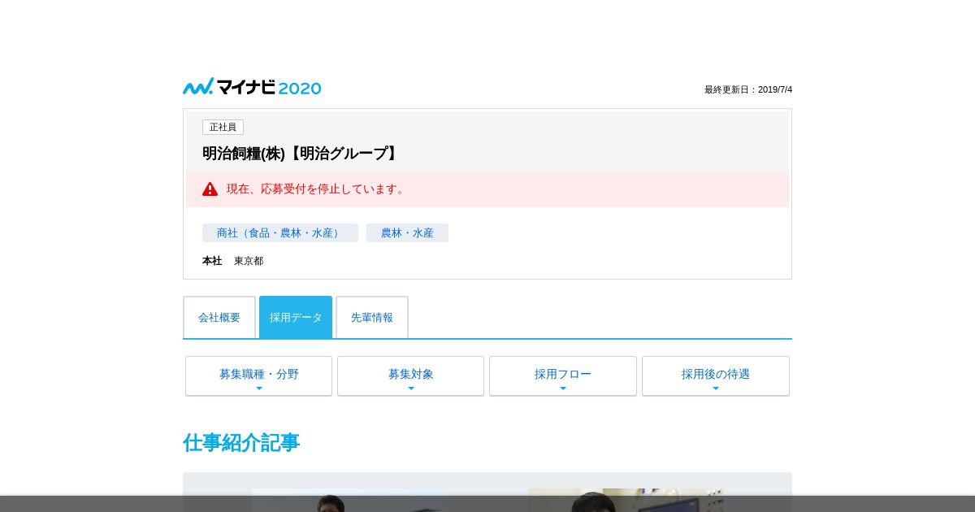This screenshot has width=975, height=512.
Task: Jump to 募集対象 section
Action: 410,375
